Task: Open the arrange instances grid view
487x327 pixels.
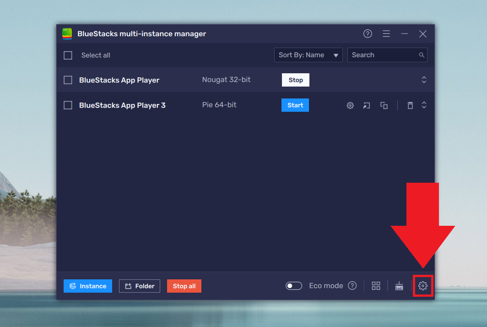Action: (376, 285)
